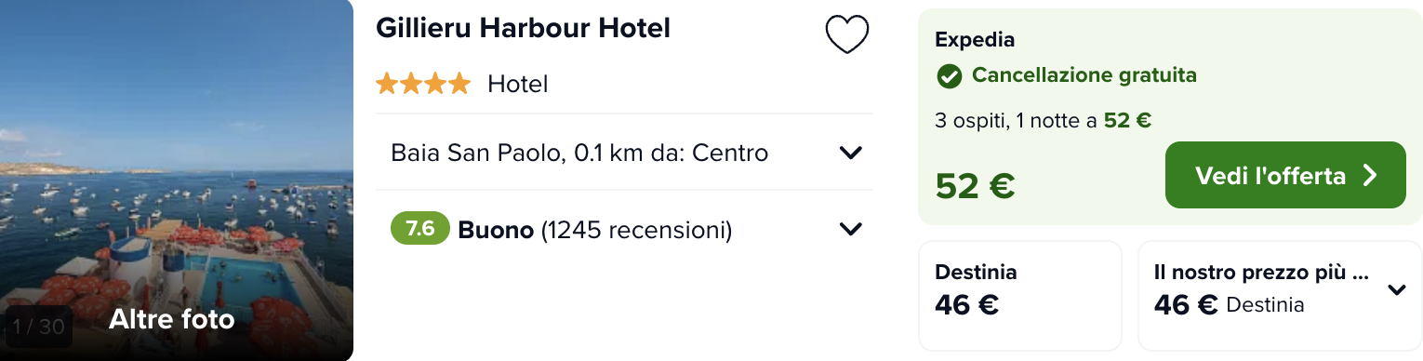Click 'Baia San Paolo, 0.1 km da: Centro'
The width and height of the screenshot is (1423, 361).
[x=579, y=153]
